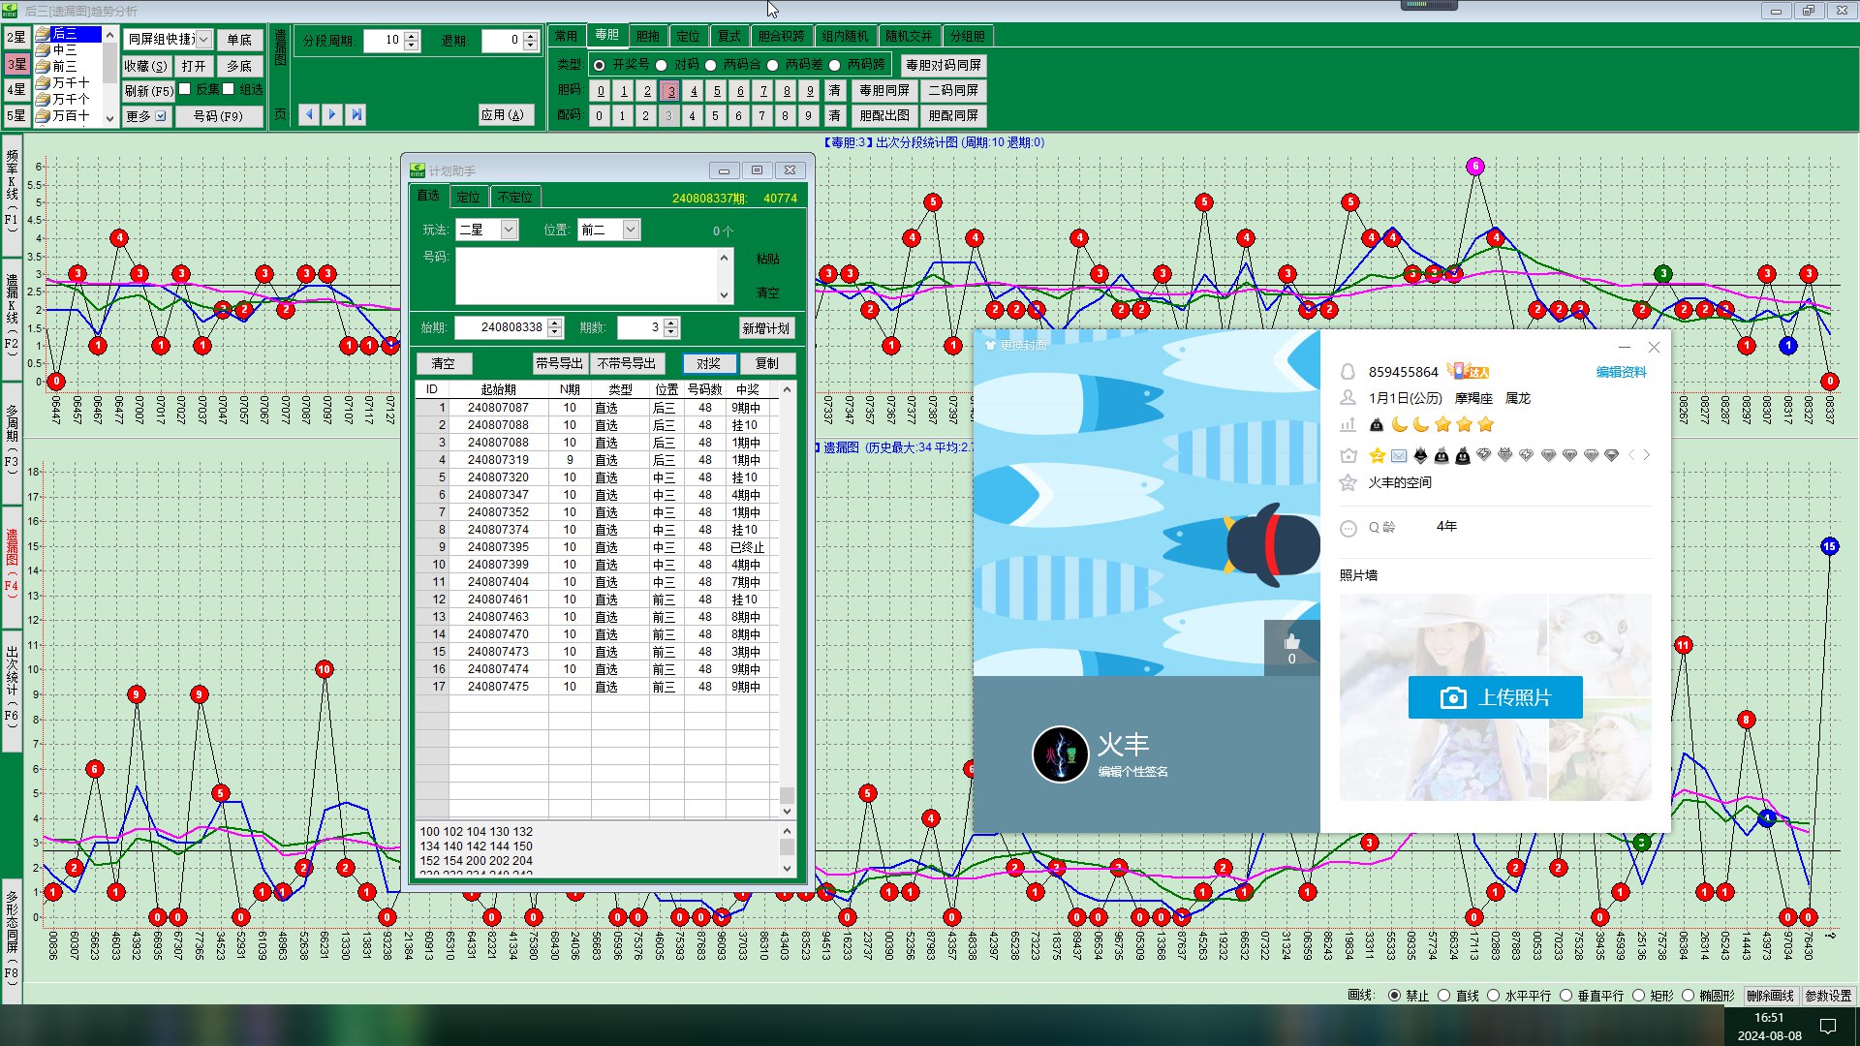Show next badges with the right chevron

pyautogui.click(x=1646, y=455)
